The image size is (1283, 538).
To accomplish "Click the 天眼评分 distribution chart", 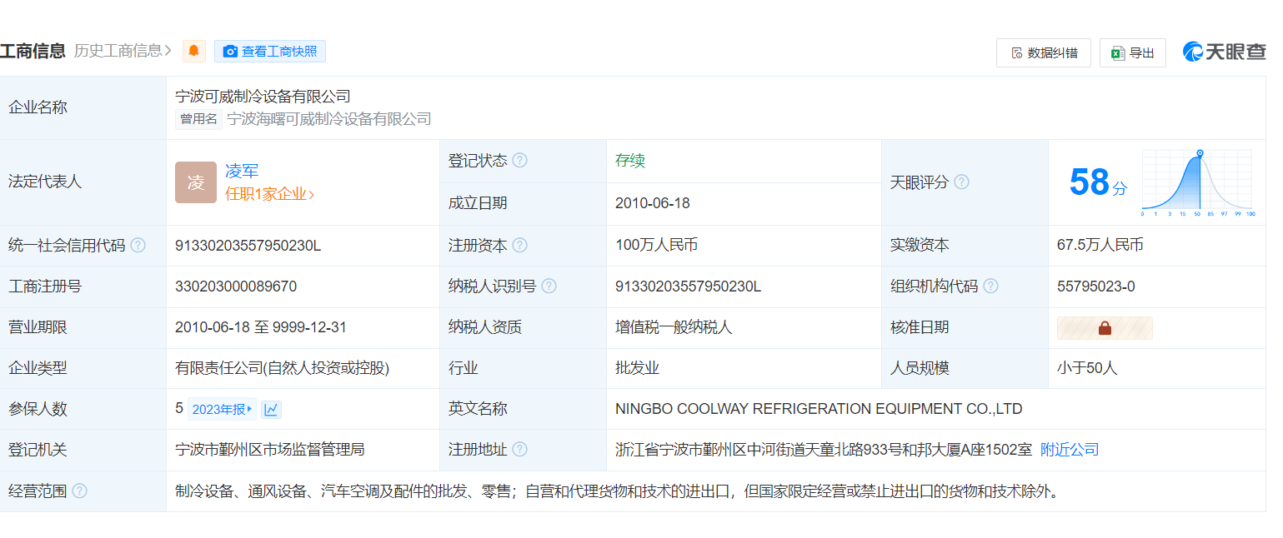I will click(1197, 182).
